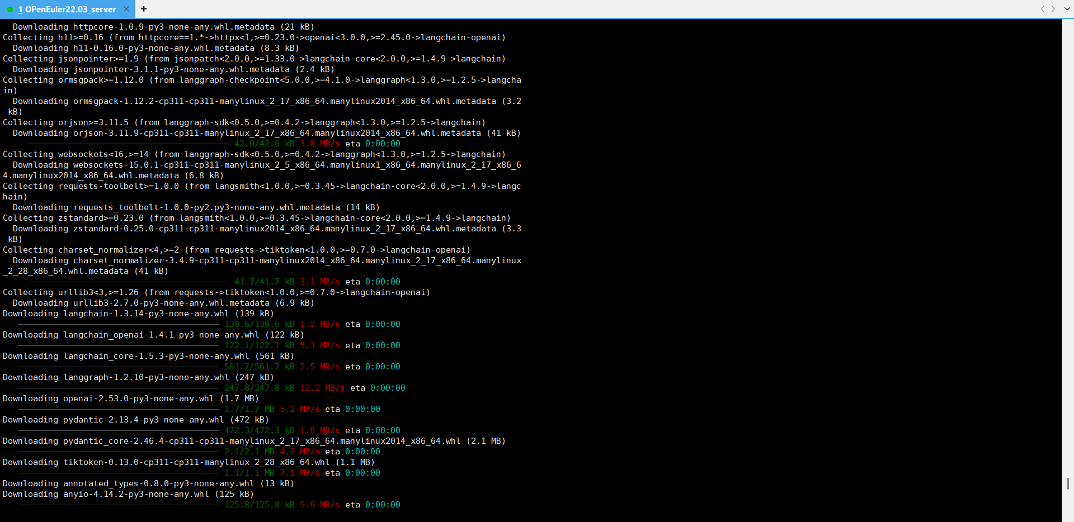Click the websockets-15.0.1 metadata download line
1074x522 pixels.
(x=262, y=170)
